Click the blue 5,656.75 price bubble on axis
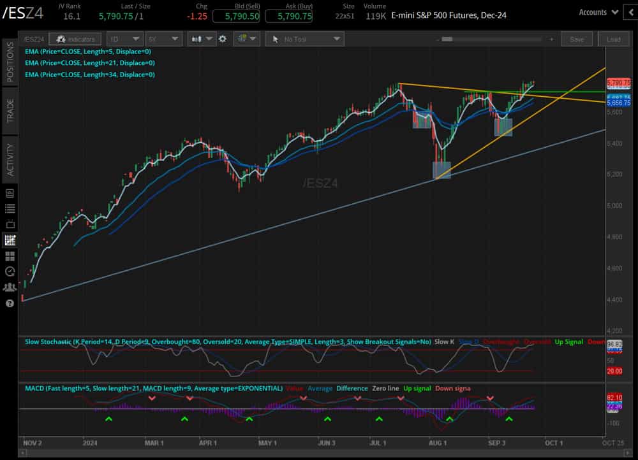 (618, 103)
